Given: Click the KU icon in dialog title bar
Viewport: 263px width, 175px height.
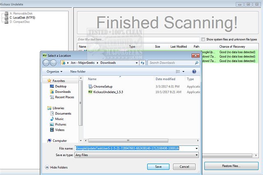Looking at the screenshot, I should [x=44, y=55].
